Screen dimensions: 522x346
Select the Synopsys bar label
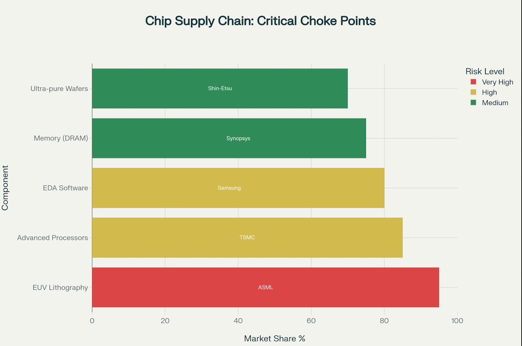coord(238,138)
